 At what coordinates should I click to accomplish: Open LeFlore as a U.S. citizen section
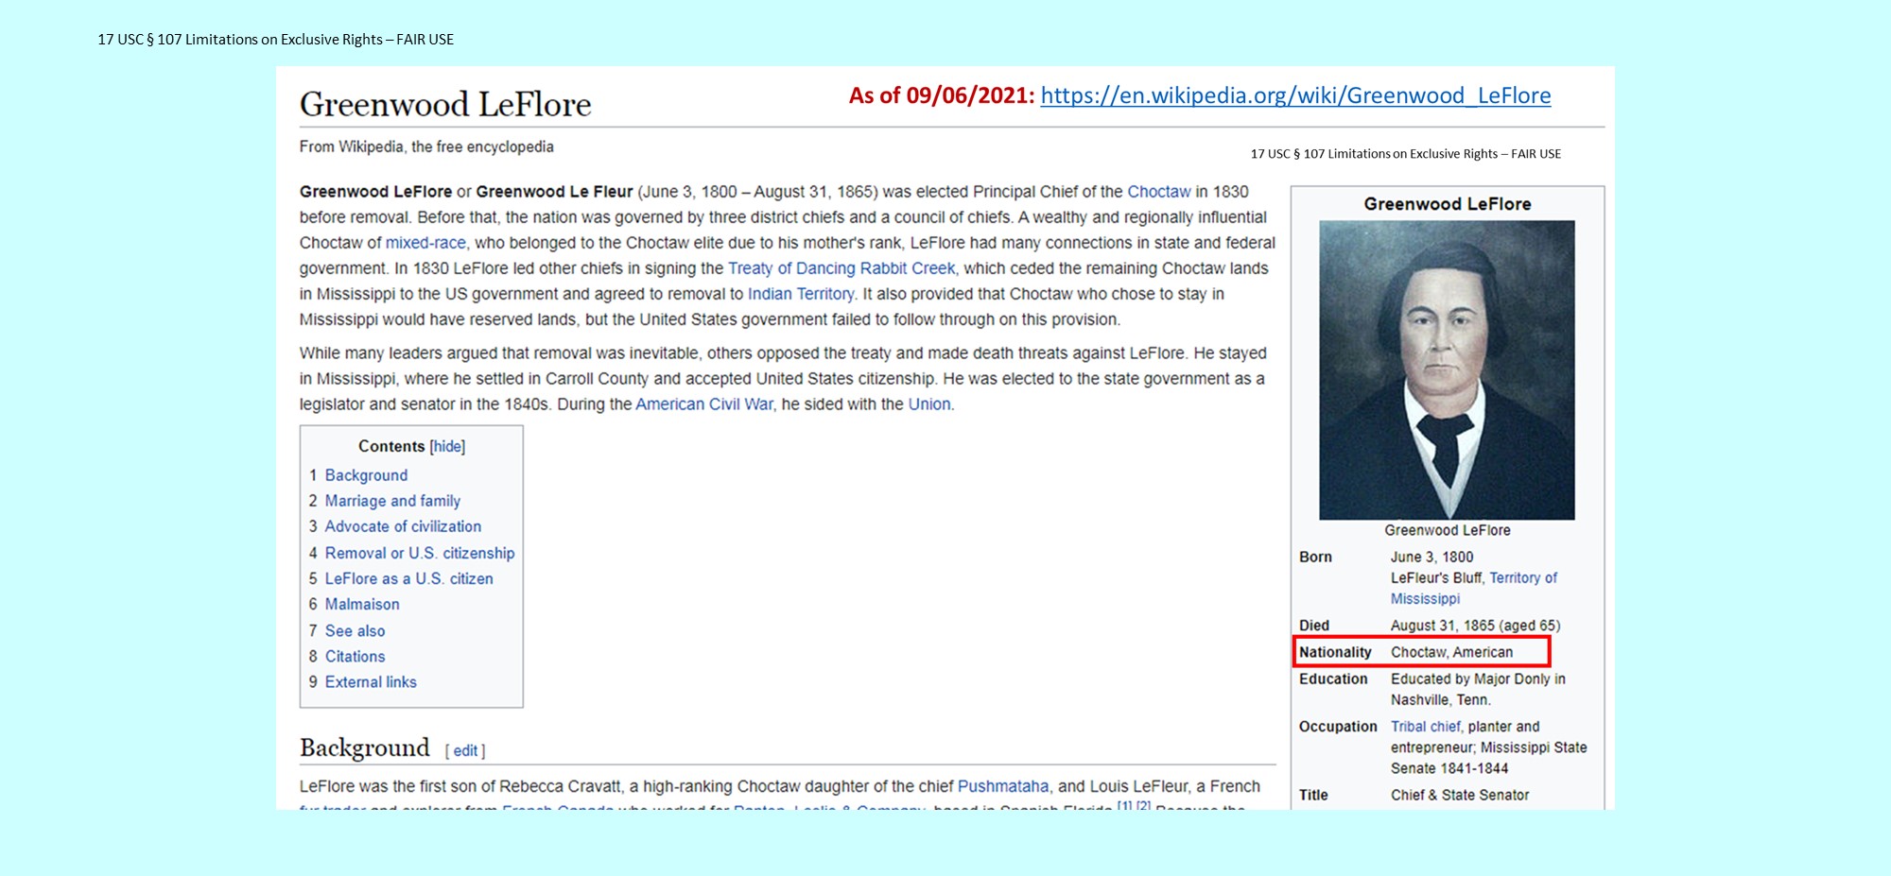[408, 578]
